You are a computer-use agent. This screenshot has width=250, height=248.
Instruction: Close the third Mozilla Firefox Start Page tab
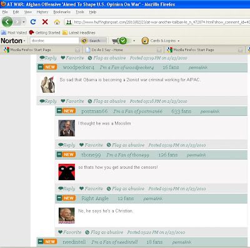pyautogui.click(x=240, y=50)
